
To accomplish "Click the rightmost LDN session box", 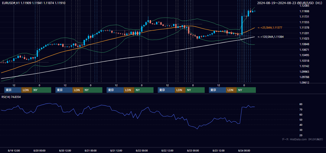I will (231, 90).
